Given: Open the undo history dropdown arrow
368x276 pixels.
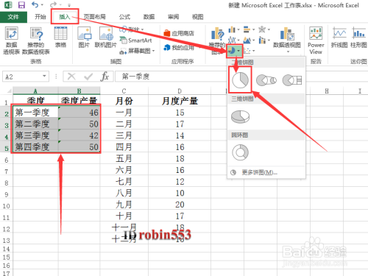Looking at the screenshot, I should 42,5.
